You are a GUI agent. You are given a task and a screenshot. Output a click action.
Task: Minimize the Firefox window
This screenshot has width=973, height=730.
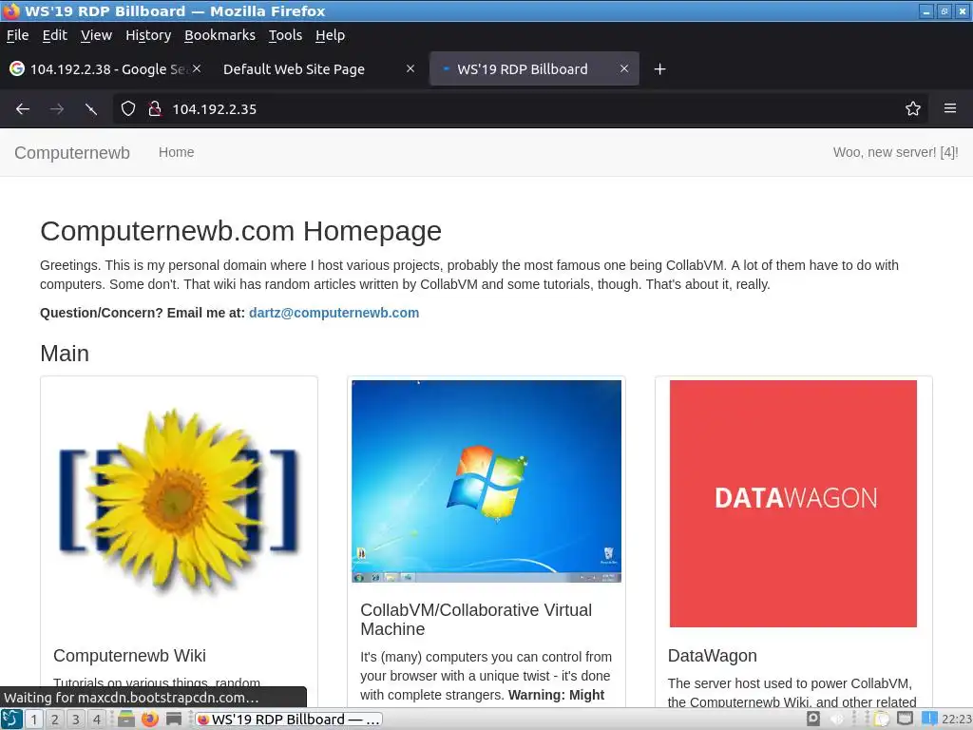pyautogui.click(x=926, y=11)
